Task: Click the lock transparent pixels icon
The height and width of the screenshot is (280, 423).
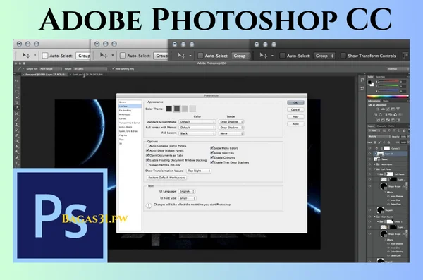Action: click(x=375, y=142)
